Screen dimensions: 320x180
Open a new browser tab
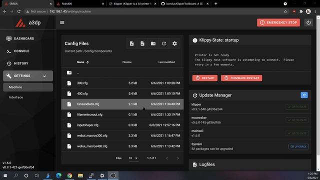(215, 3)
